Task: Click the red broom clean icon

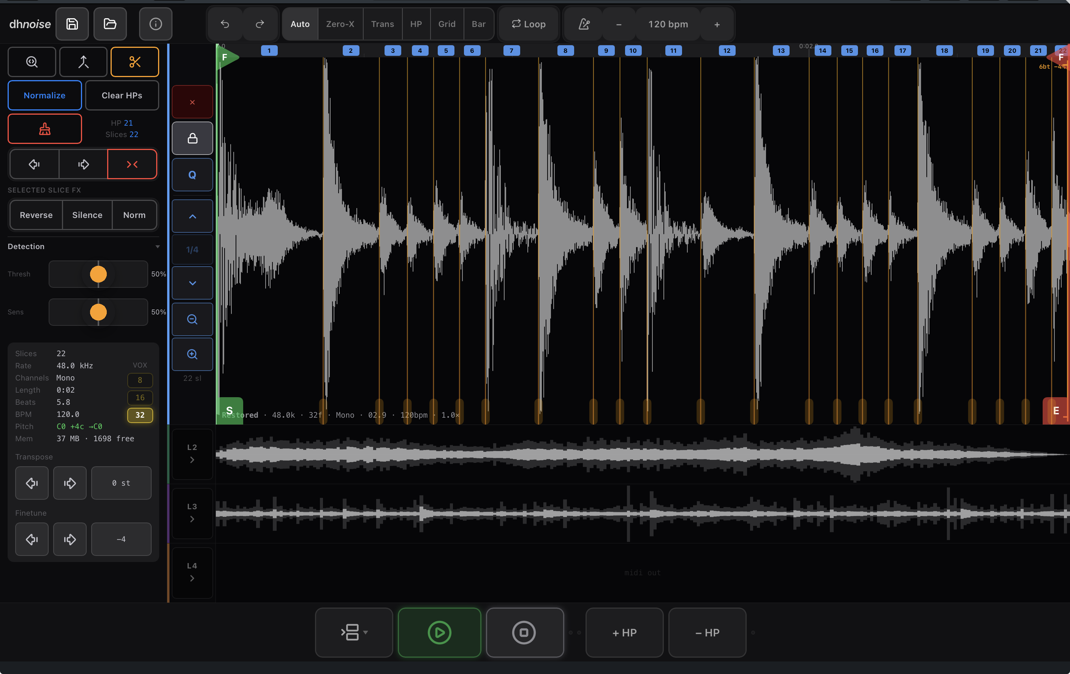Action: (45, 129)
